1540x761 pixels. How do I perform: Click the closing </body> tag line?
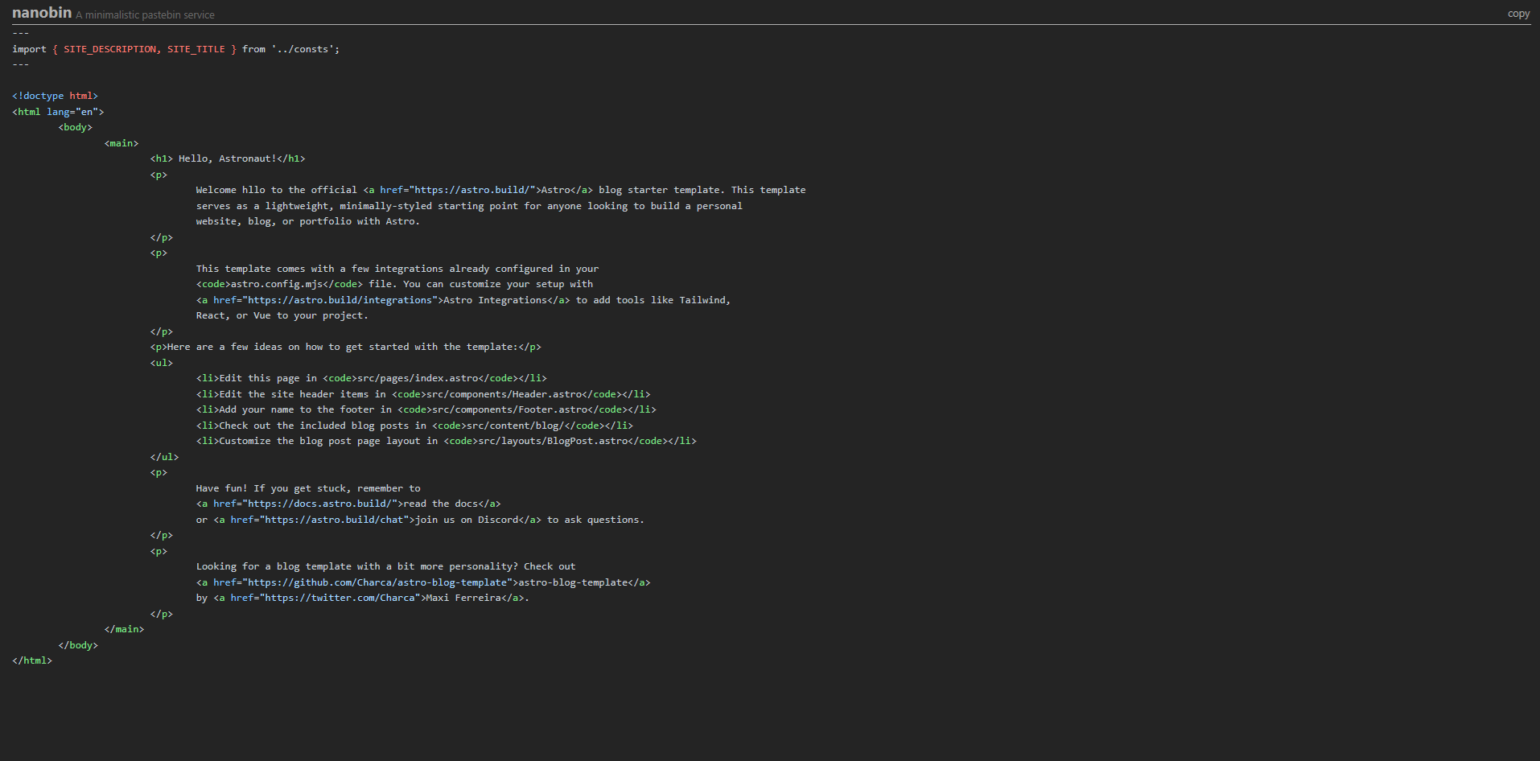78,645
